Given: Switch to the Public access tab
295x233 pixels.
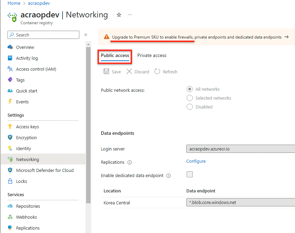Looking at the screenshot, I should [x=115, y=56].
